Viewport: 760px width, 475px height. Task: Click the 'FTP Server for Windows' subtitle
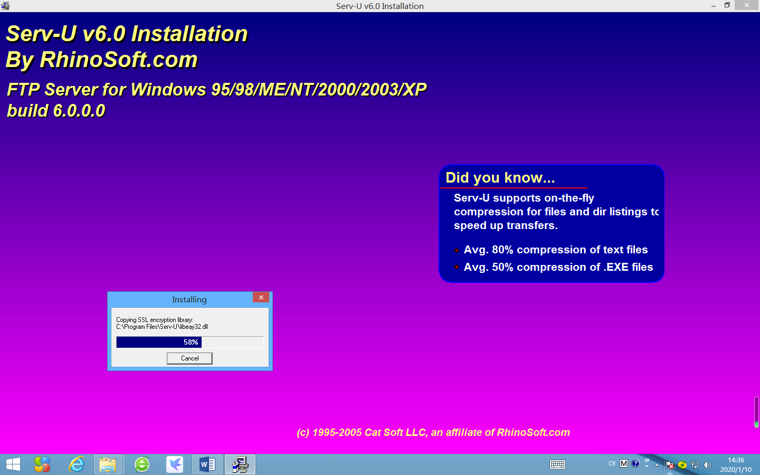click(216, 90)
